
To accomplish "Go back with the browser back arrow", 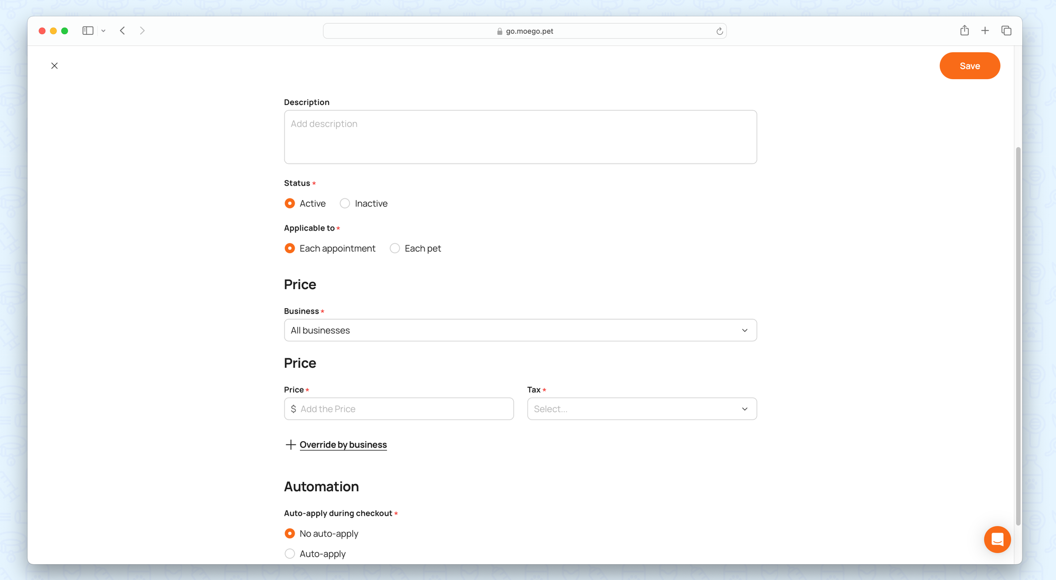I will [122, 31].
